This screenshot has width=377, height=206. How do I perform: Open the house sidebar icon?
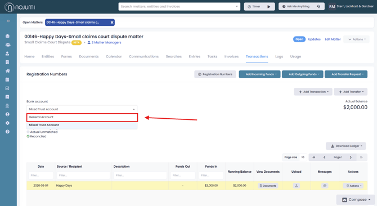(x=8, y=71)
